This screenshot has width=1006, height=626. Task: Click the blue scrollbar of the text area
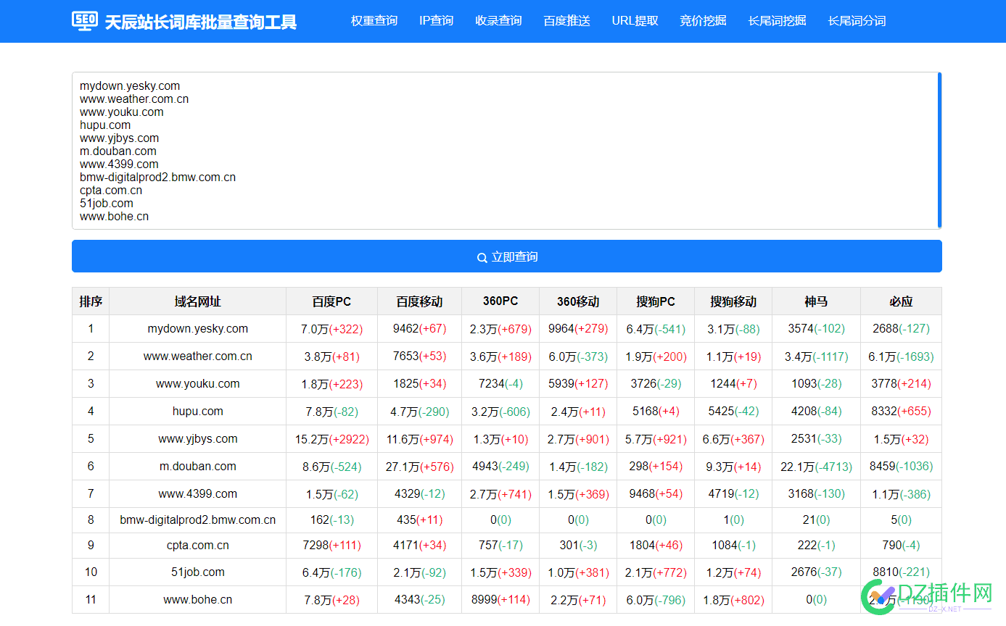point(939,151)
